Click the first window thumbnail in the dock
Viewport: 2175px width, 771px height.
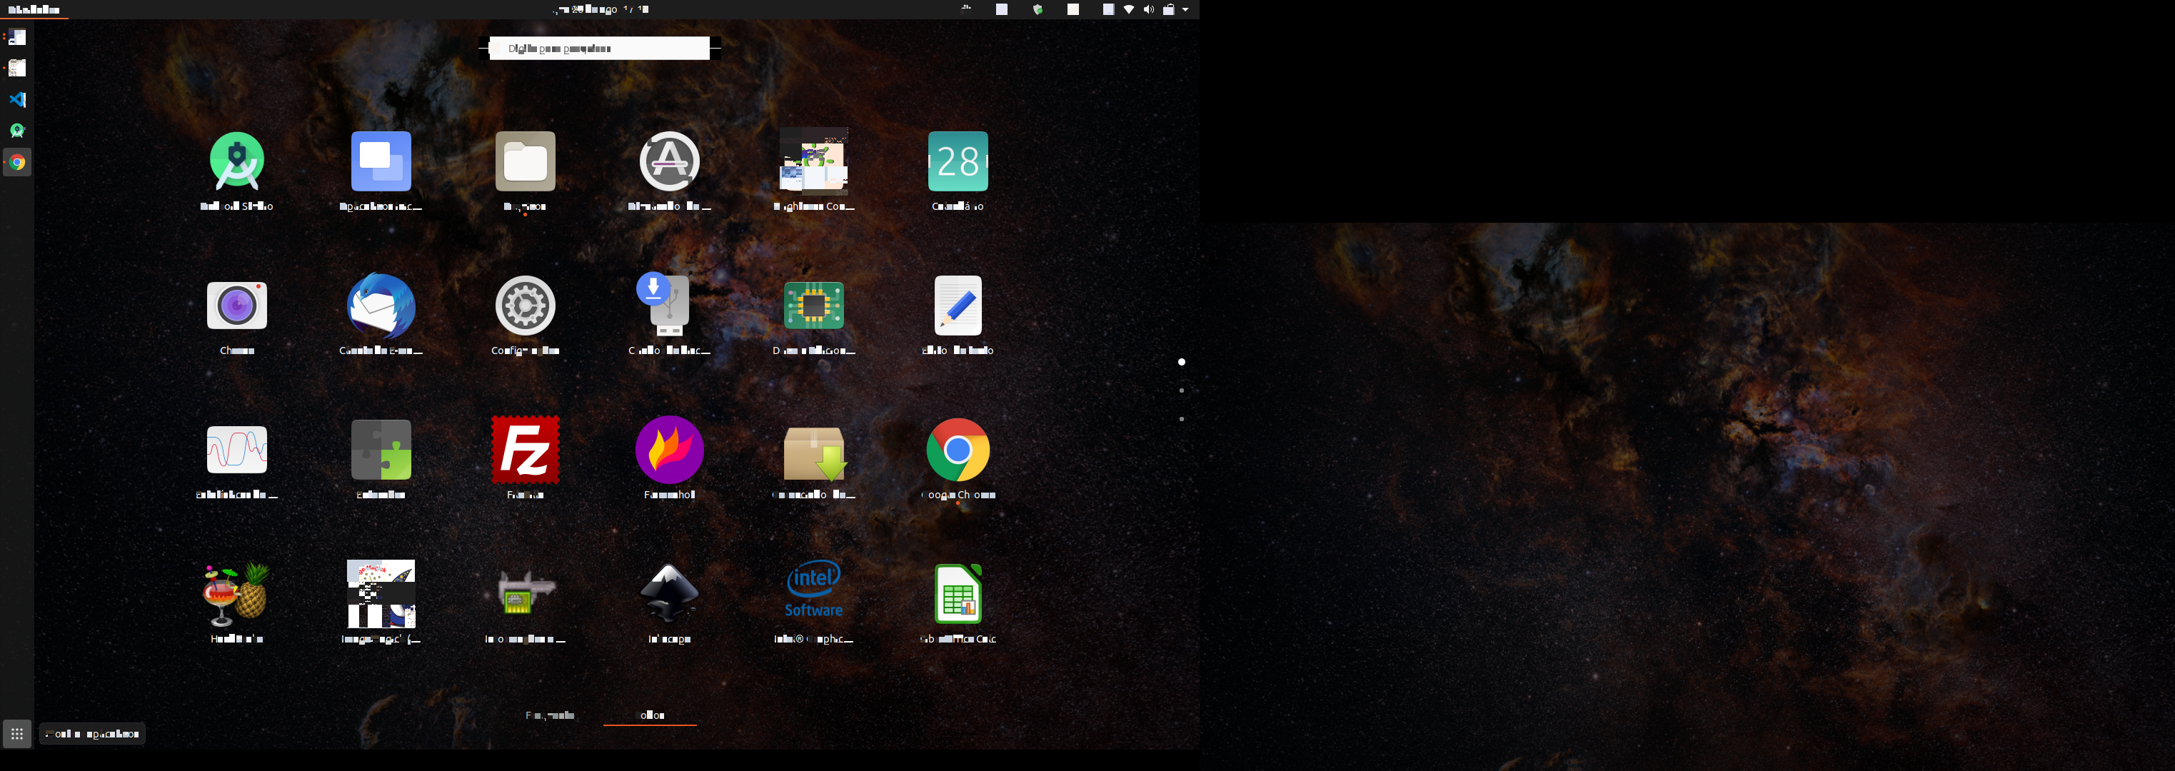tap(17, 37)
